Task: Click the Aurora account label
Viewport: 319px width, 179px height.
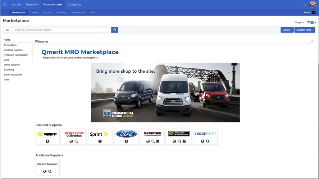Action: pos(307,13)
